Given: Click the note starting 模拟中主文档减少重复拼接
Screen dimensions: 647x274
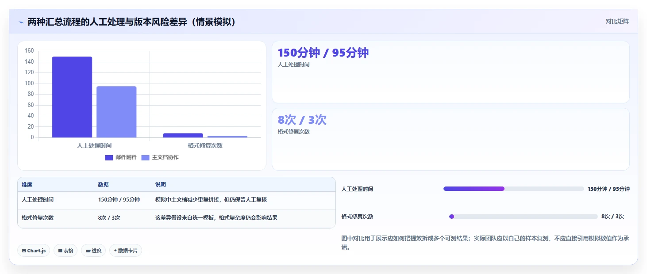Looking at the screenshot, I should [211, 200].
